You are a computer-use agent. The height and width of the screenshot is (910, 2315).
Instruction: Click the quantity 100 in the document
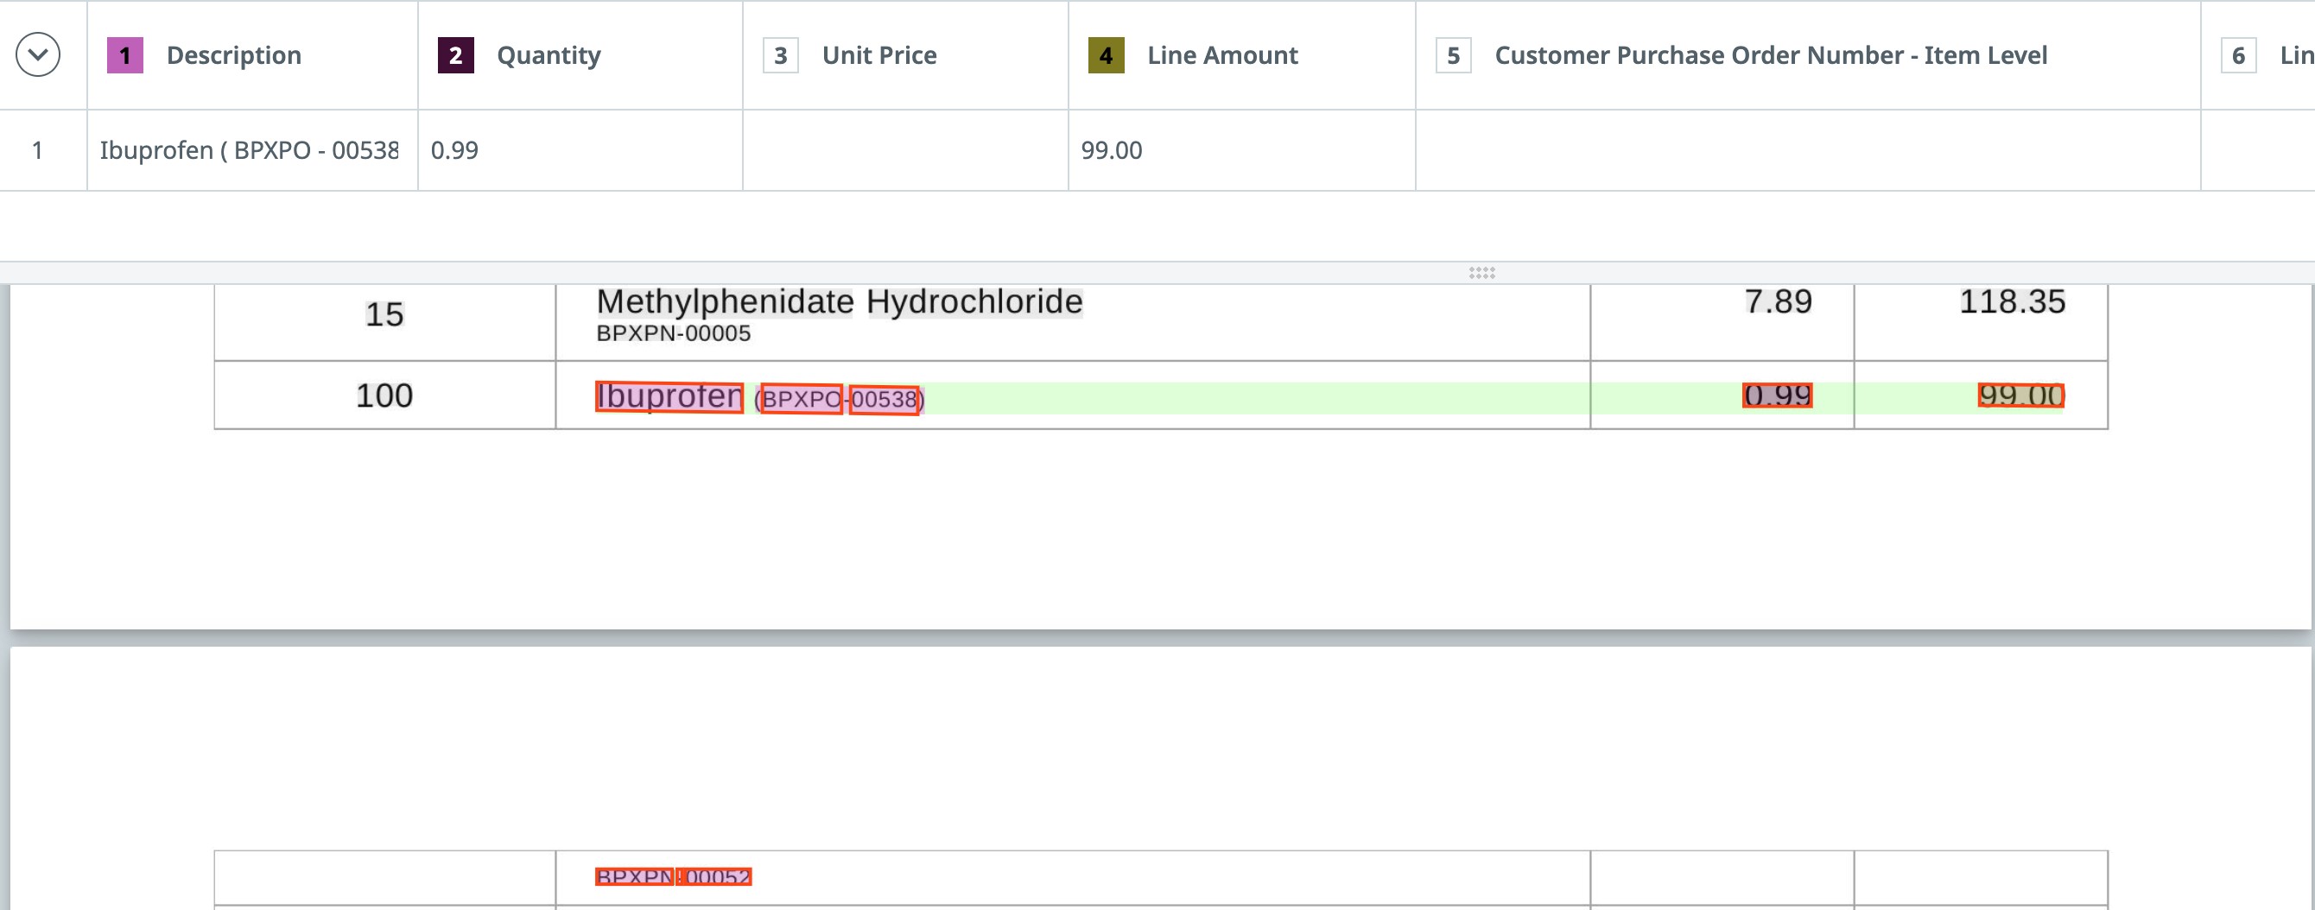tap(384, 396)
